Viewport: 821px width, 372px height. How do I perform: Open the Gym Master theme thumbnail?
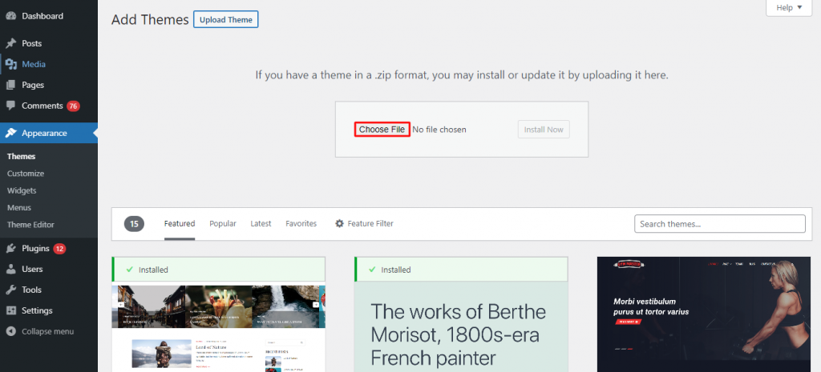(704, 314)
